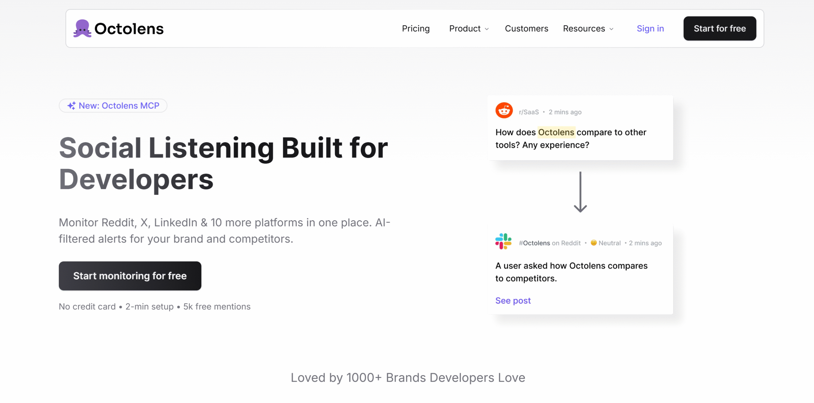Click the See post link
This screenshot has width=814, height=403.
click(513, 301)
